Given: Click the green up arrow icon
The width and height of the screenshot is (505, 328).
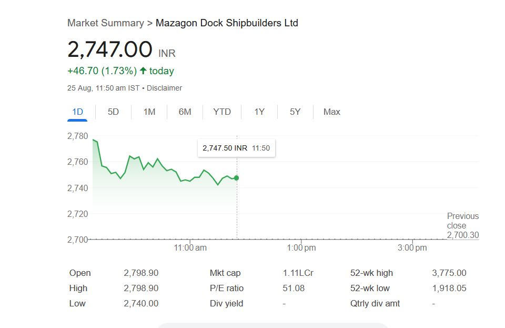Looking at the screenshot, I should 143,71.
